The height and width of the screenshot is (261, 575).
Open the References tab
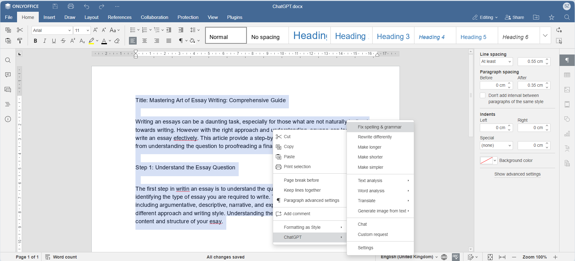(120, 17)
